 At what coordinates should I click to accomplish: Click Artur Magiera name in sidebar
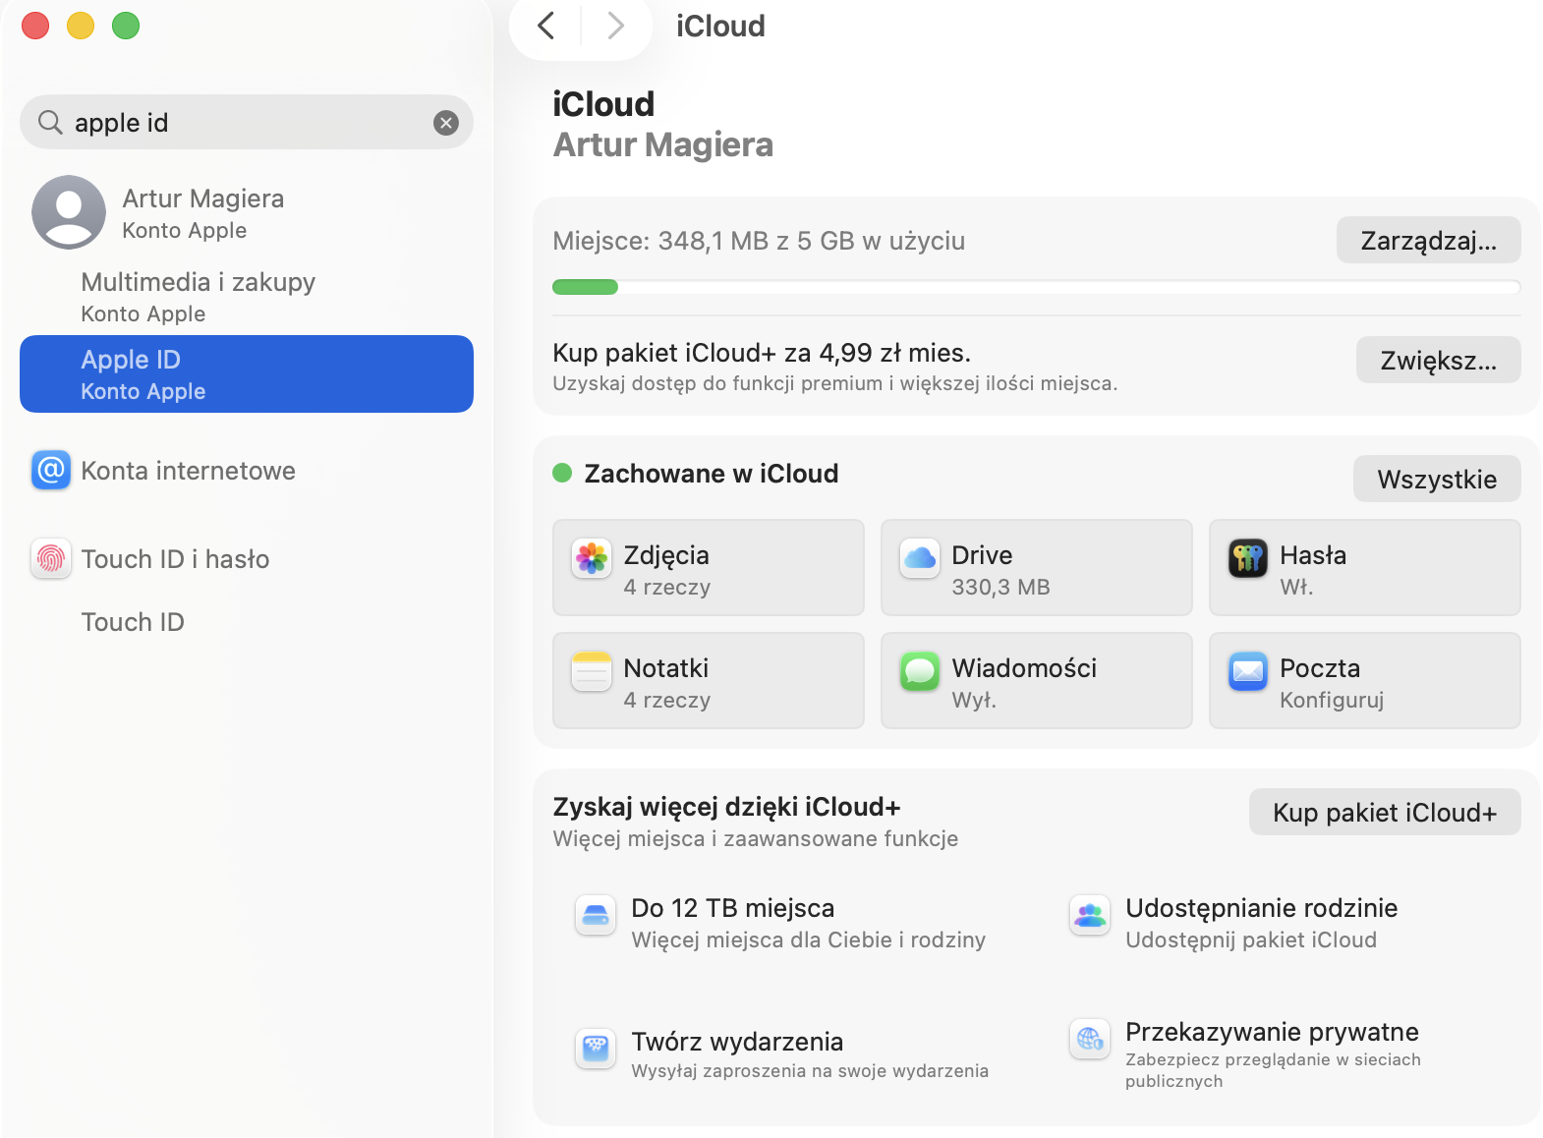coord(203,199)
